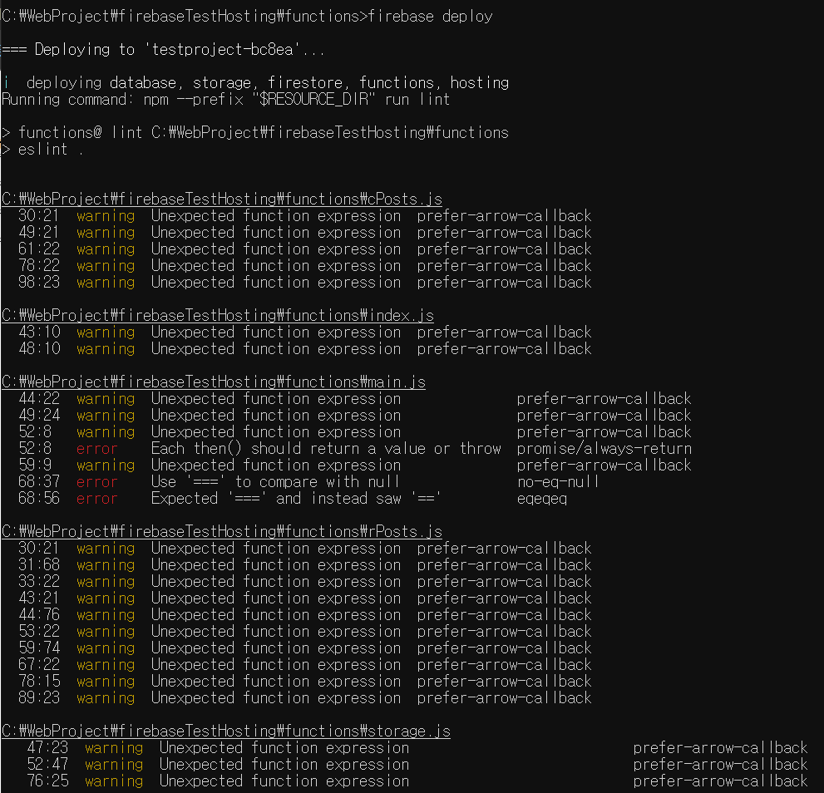
Task: Click the index.js warning at 43:10
Action: [x=305, y=332]
